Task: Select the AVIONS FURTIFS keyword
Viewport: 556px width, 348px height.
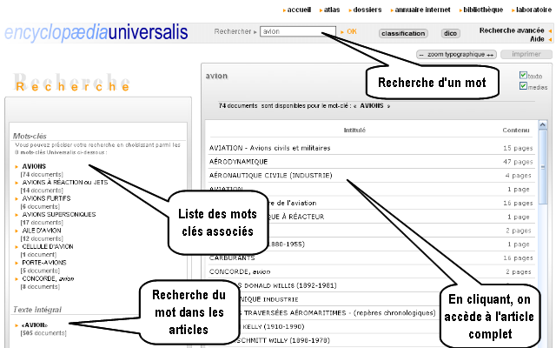Action: (46, 198)
